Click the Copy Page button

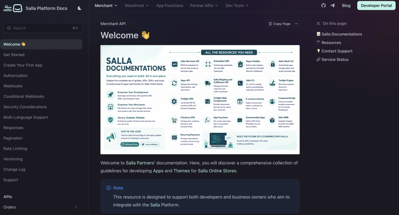(x=280, y=24)
